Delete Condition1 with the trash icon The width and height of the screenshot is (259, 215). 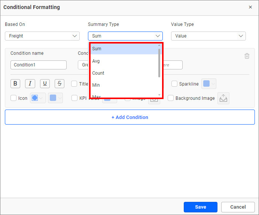tap(247, 56)
